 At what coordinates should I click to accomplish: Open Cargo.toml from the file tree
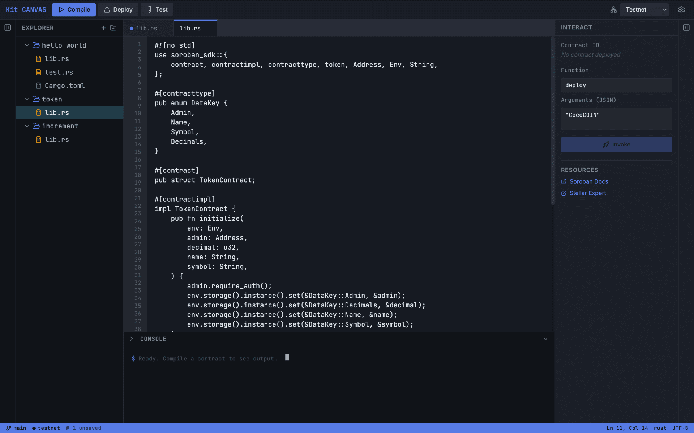coord(65,86)
